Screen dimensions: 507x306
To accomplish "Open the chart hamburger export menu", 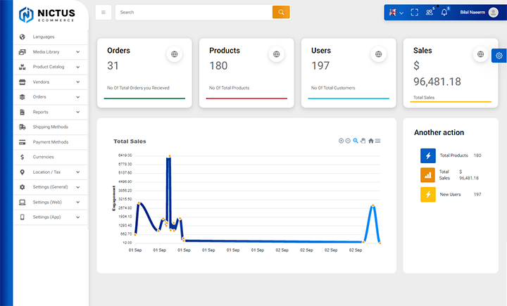I will pyautogui.click(x=377, y=141).
